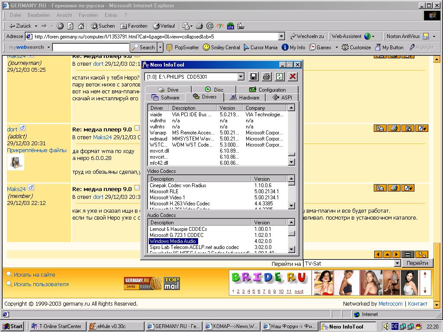Go to next thread with right arrow icon
This screenshot has width=443, height=332.
pyautogui.click(x=397, y=254)
